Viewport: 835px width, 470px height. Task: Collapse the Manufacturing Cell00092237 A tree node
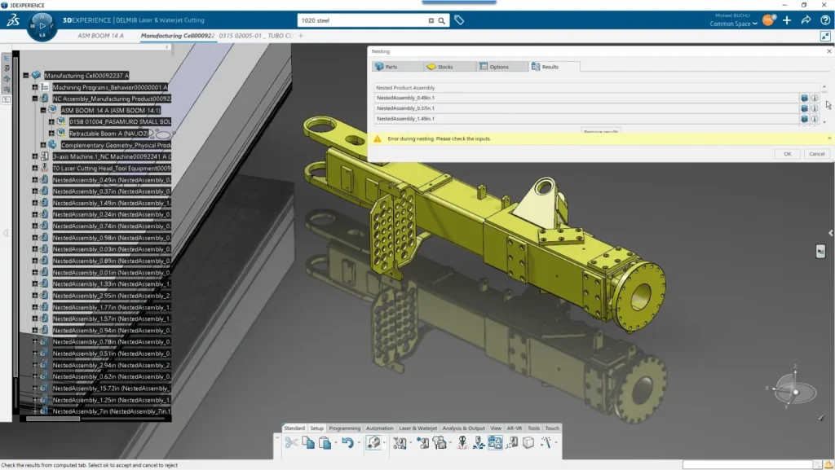(x=25, y=76)
